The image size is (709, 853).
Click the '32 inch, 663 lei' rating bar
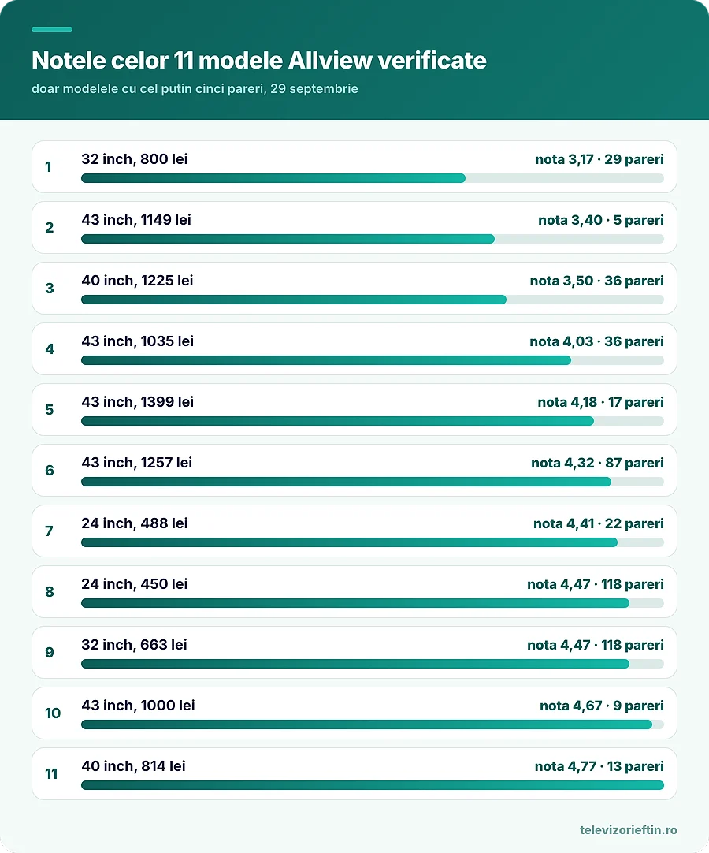(373, 664)
